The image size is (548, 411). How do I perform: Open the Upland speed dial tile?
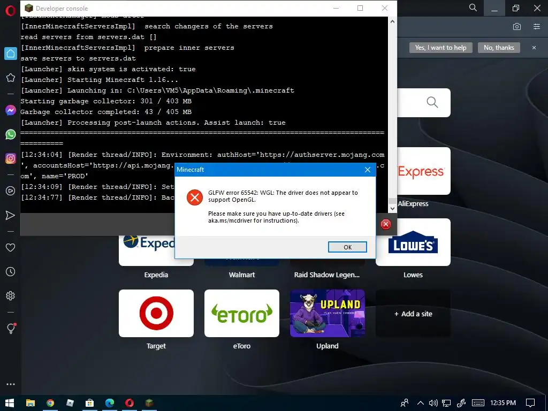pyautogui.click(x=328, y=313)
